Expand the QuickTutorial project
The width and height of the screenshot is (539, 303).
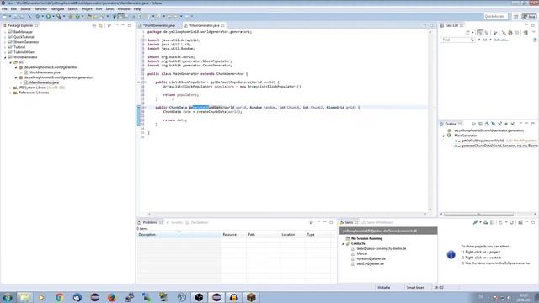(5, 37)
